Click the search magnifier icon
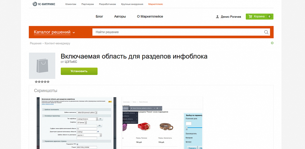 click(266, 32)
